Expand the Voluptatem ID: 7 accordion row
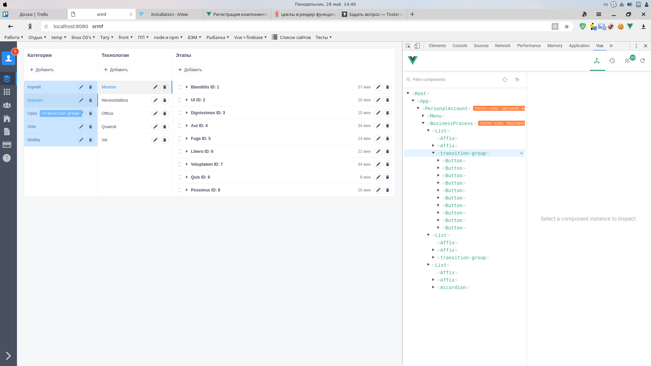Image resolution: width=651 pixels, height=366 pixels. 187,164
